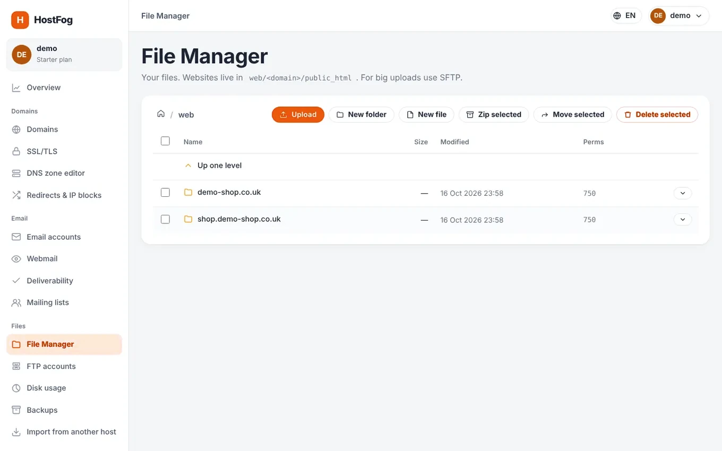Screen dimensions: 722x451
Task: Click the Name column header
Action: 193,142
